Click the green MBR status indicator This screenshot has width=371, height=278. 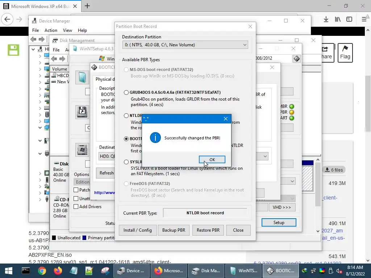pyautogui.click(x=292, y=106)
